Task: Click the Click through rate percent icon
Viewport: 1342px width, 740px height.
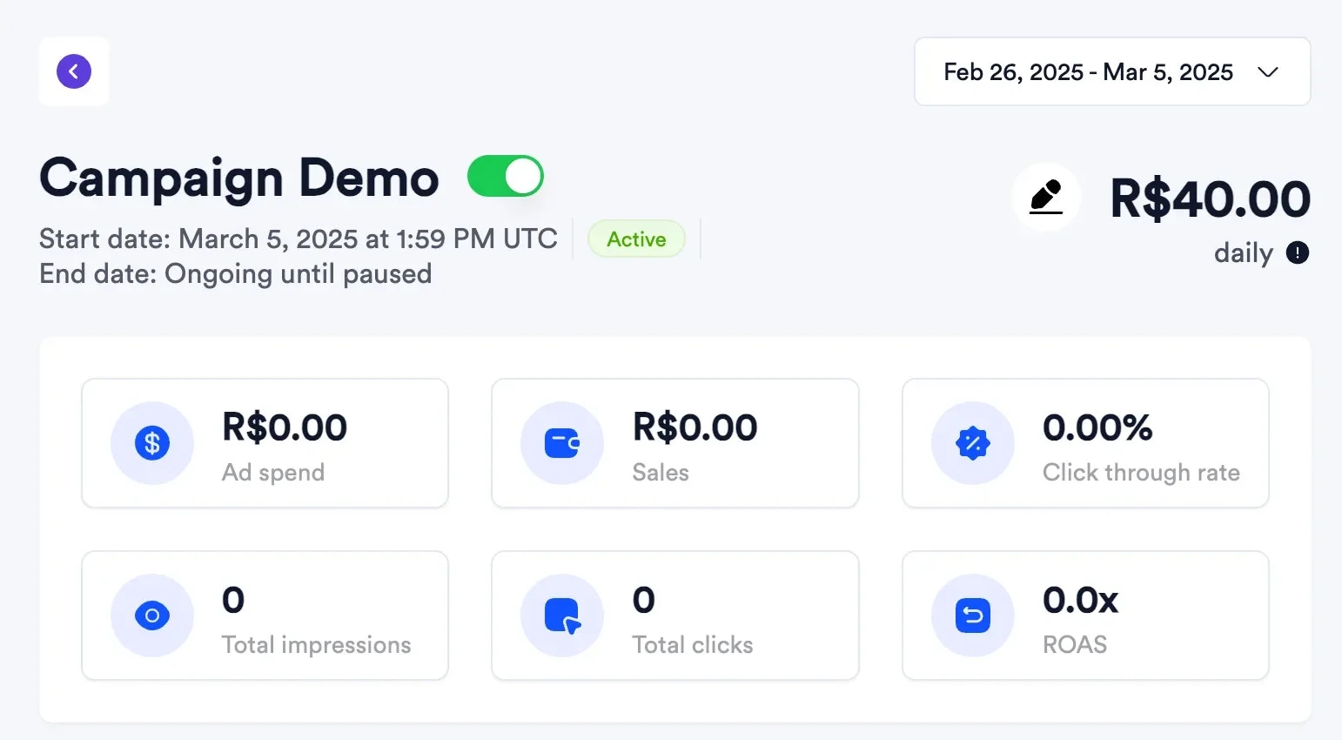Action: click(972, 443)
